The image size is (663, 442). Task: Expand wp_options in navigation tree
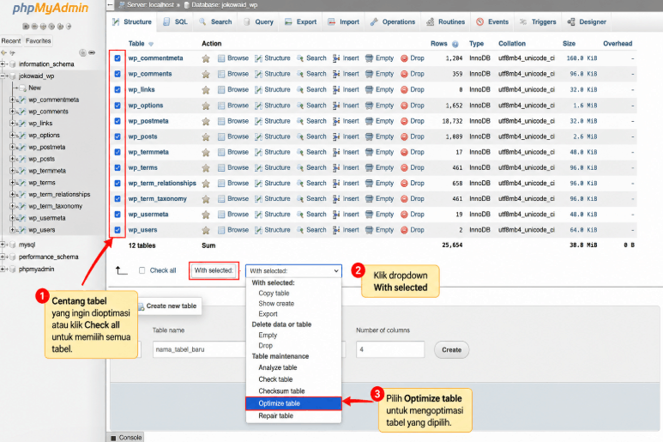coord(12,136)
